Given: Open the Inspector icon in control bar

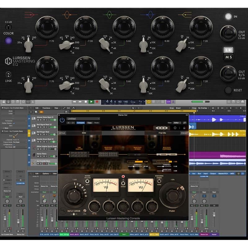Looking at the screenshot, I should (8, 102).
